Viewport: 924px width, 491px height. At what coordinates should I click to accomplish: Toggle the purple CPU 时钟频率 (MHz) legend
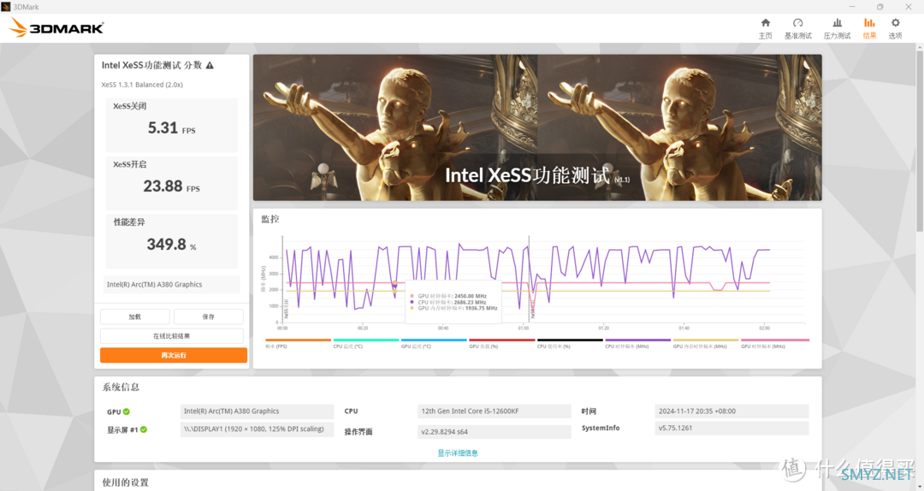pos(637,343)
